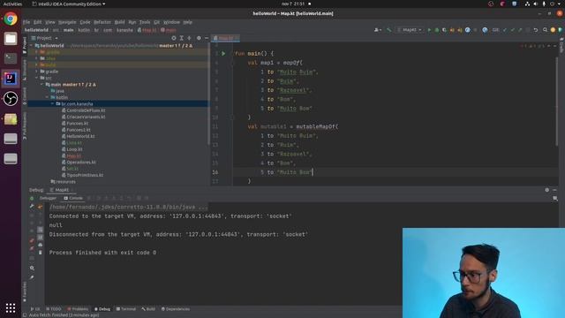The image size is (565, 318).
Task: Switch to the Debugger tab
Action: click(x=48, y=198)
